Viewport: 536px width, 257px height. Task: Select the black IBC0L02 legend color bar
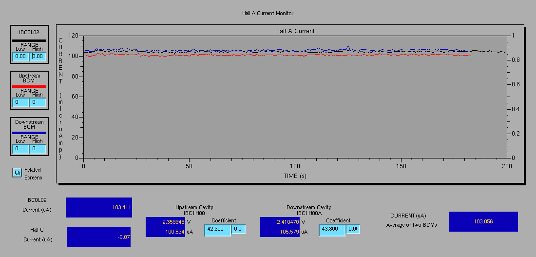tap(29, 40)
